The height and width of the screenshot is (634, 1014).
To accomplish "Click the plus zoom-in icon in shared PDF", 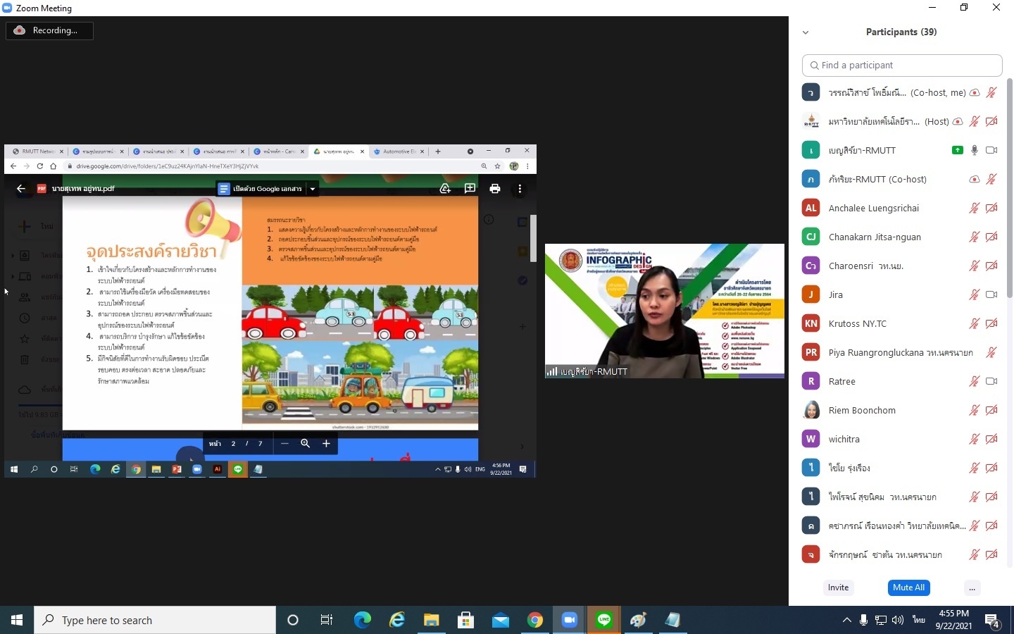I will point(326,443).
